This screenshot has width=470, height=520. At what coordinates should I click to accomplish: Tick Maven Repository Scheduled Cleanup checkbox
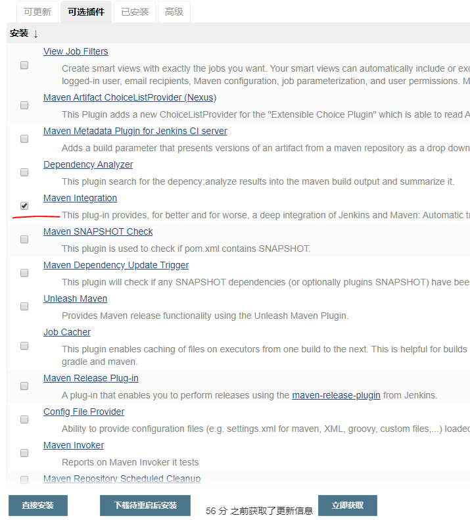coord(24,479)
